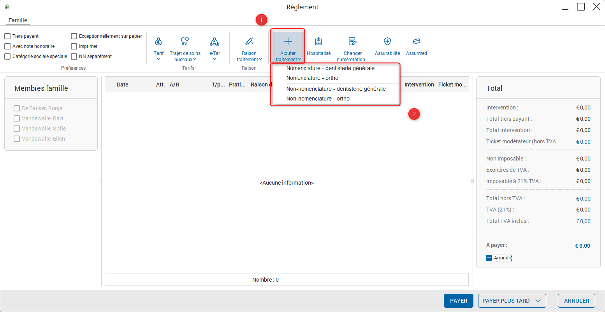Image resolution: width=605 pixels, height=312 pixels.
Task: Collapse the Ajouter traitement dropdown arrow
Action: [x=299, y=60]
